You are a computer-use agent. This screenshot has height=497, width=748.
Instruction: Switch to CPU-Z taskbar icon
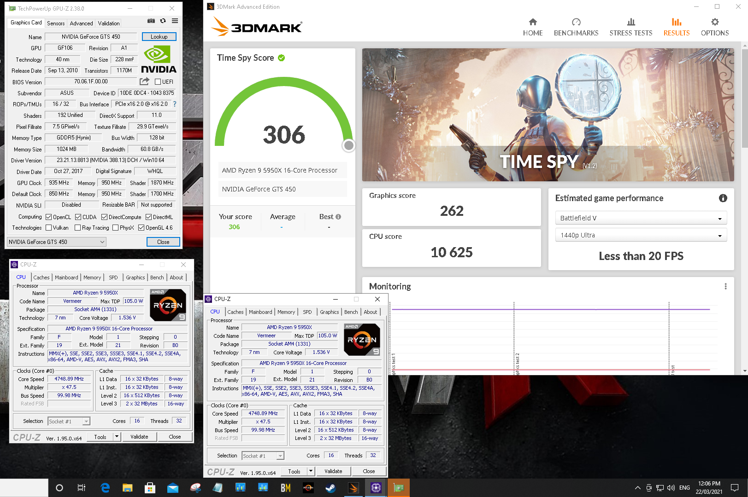coord(376,488)
